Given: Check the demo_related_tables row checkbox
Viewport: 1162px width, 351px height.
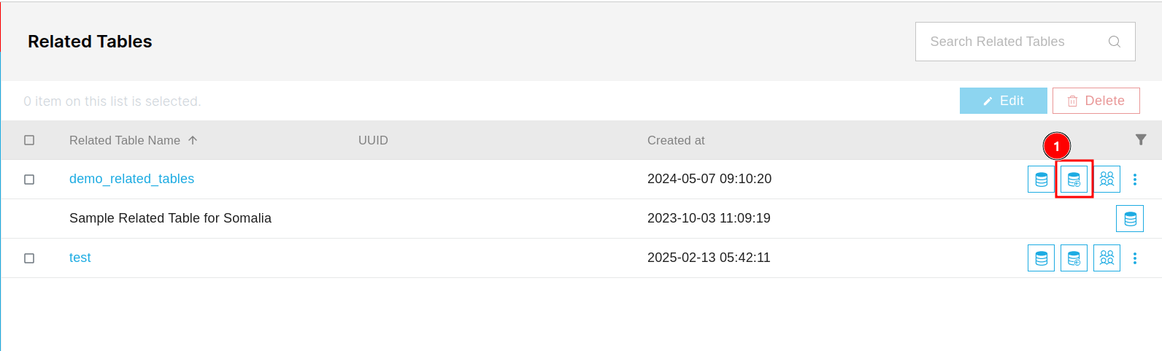Looking at the screenshot, I should (29, 180).
